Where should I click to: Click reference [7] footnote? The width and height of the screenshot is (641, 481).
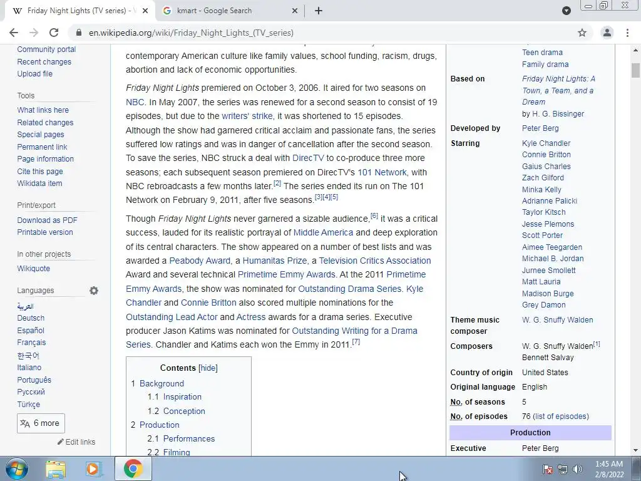point(356,341)
